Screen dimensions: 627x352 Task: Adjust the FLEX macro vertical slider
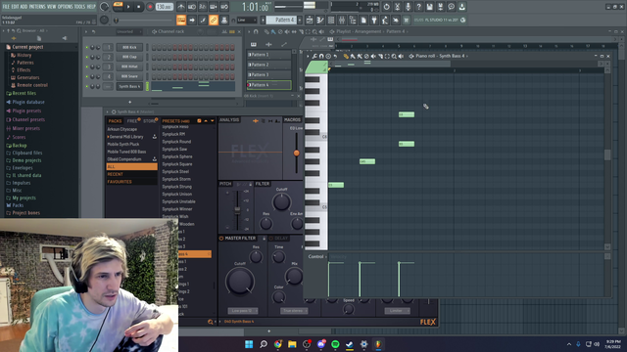[296, 153]
